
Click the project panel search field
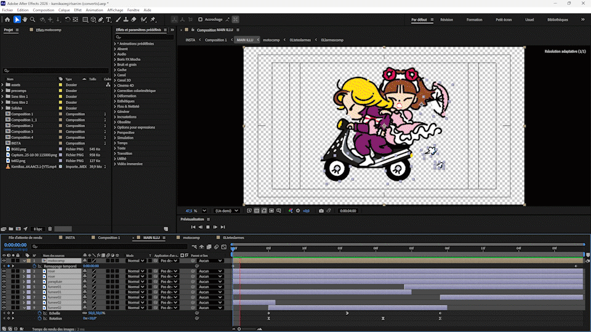pyautogui.click(x=55, y=71)
